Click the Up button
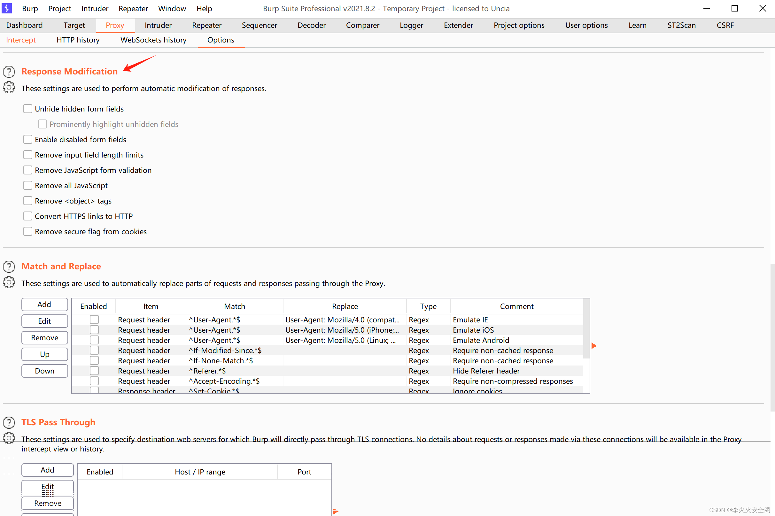 click(x=45, y=354)
